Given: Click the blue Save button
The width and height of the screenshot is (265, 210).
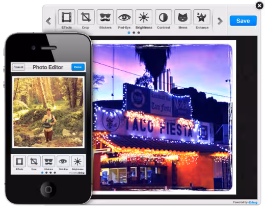Looking at the screenshot, I should (243, 21).
